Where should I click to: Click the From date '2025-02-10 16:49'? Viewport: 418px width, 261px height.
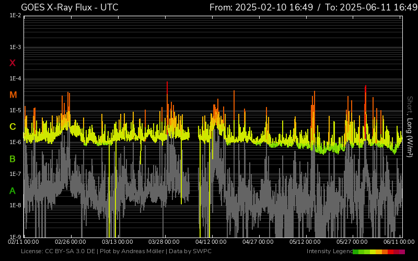pyautogui.click(x=274, y=7)
